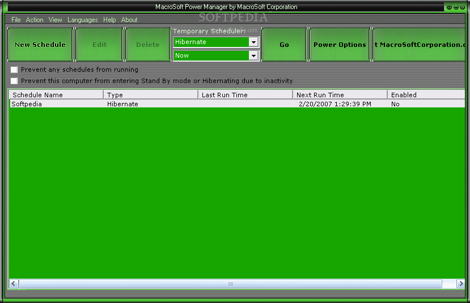The image size is (470, 303).
Task: Open the View menu
Action: [x=55, y=20]
